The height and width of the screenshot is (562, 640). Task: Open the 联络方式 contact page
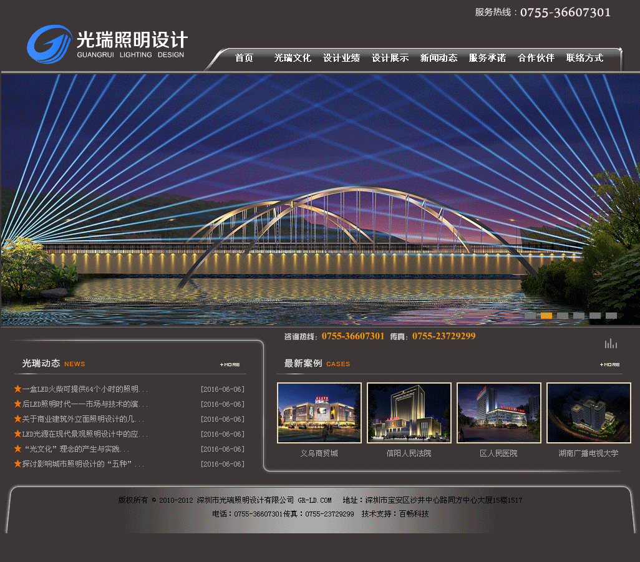[x=584, y=58]
